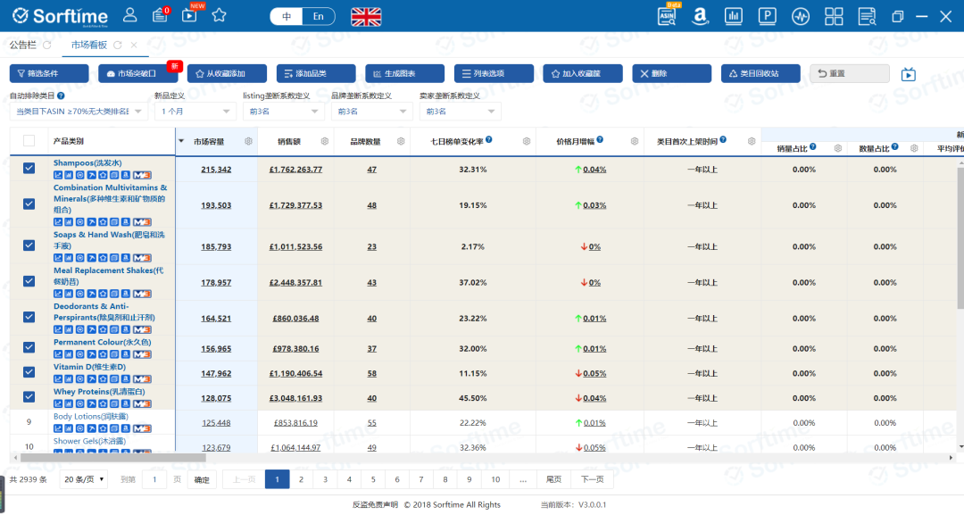This screenshot has height=515, width=964.
Task: Open the report search icon in header
Action: click(867, 16)
